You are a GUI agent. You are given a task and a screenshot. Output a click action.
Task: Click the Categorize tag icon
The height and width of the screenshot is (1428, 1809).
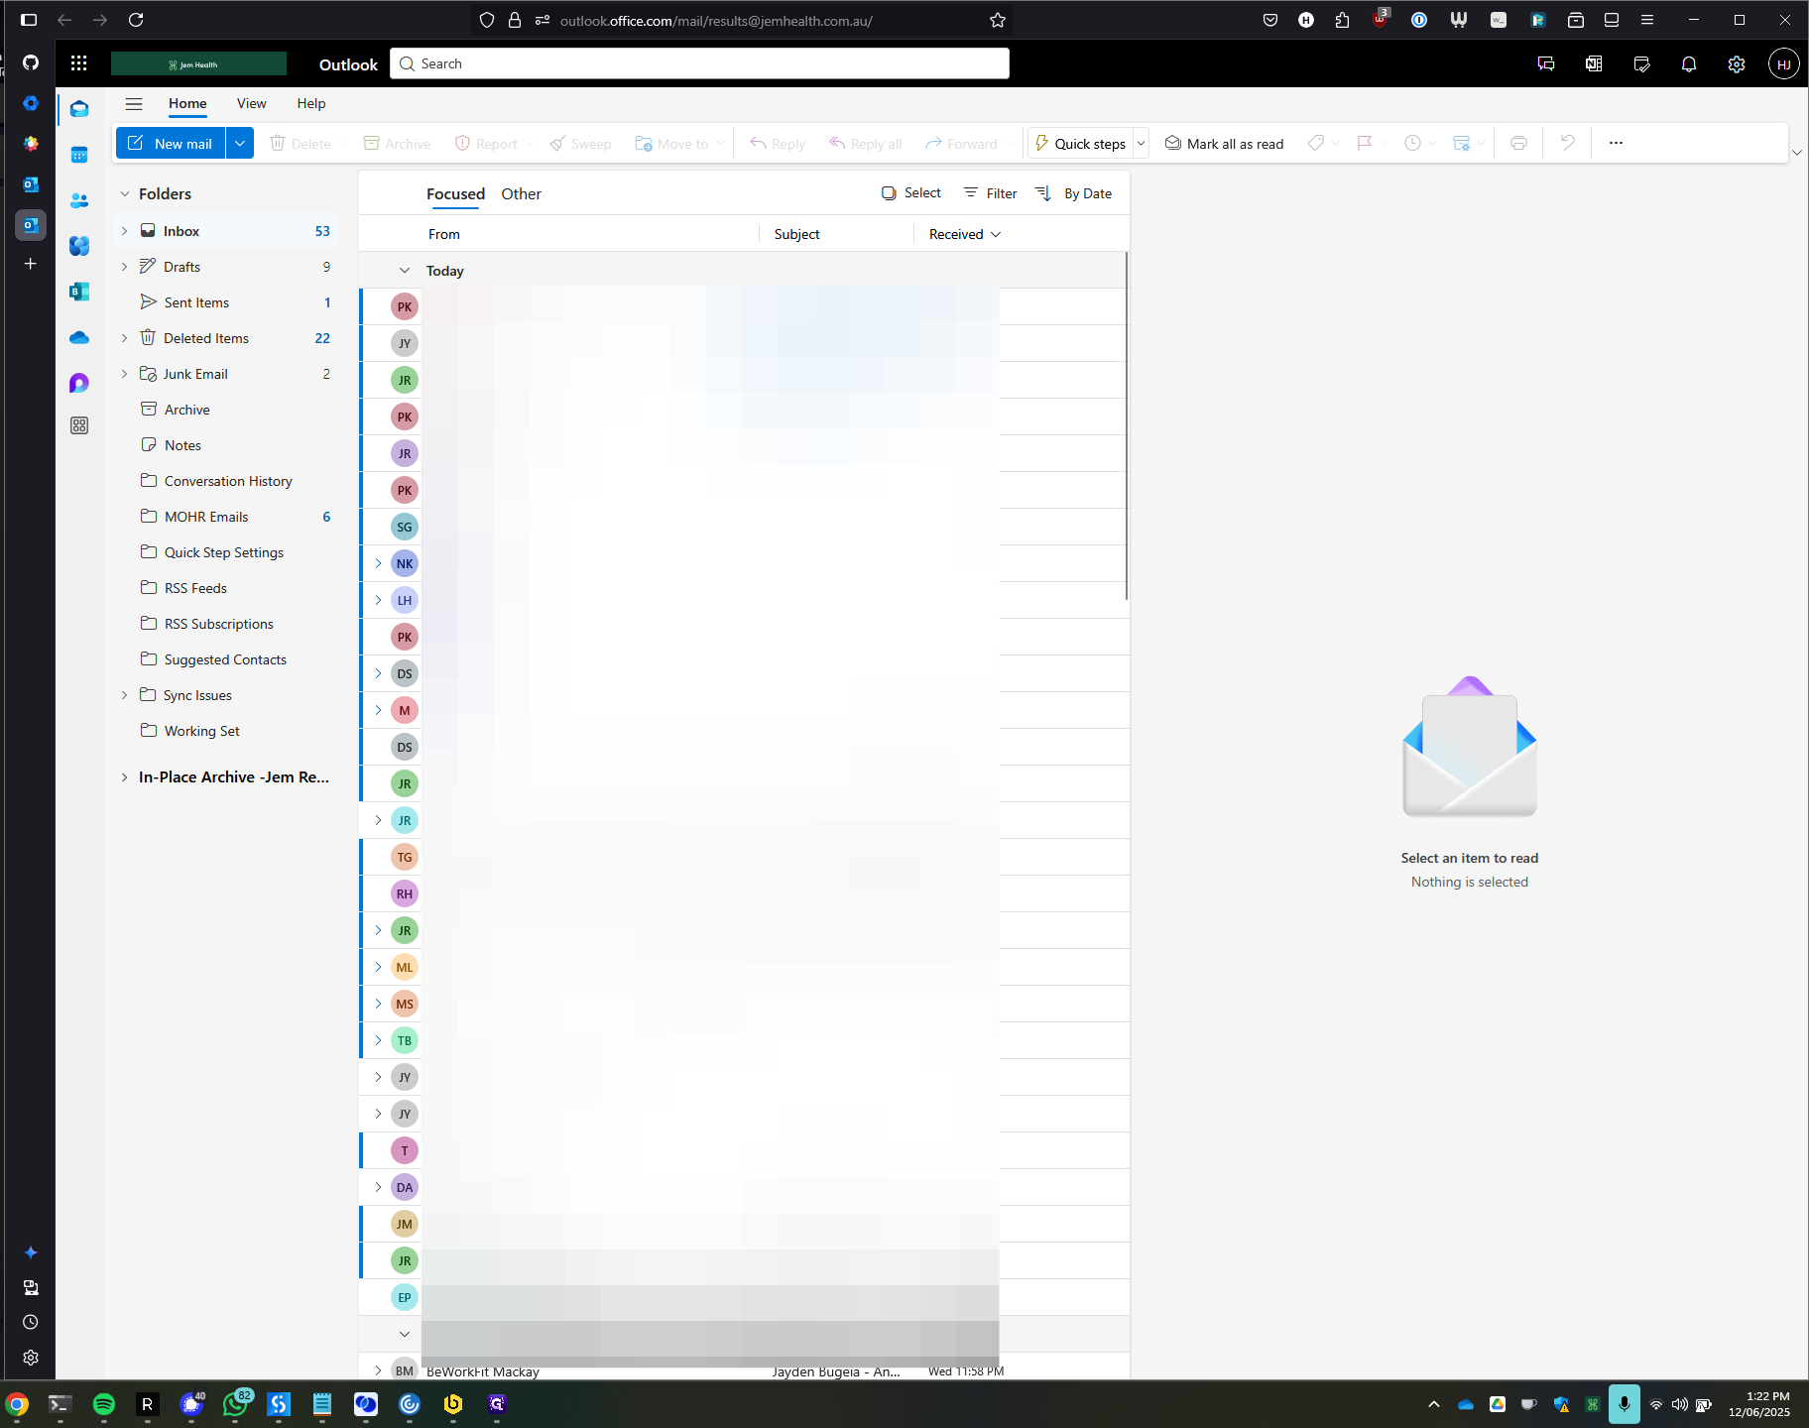pyautogui.click(x=1316, y=143)
